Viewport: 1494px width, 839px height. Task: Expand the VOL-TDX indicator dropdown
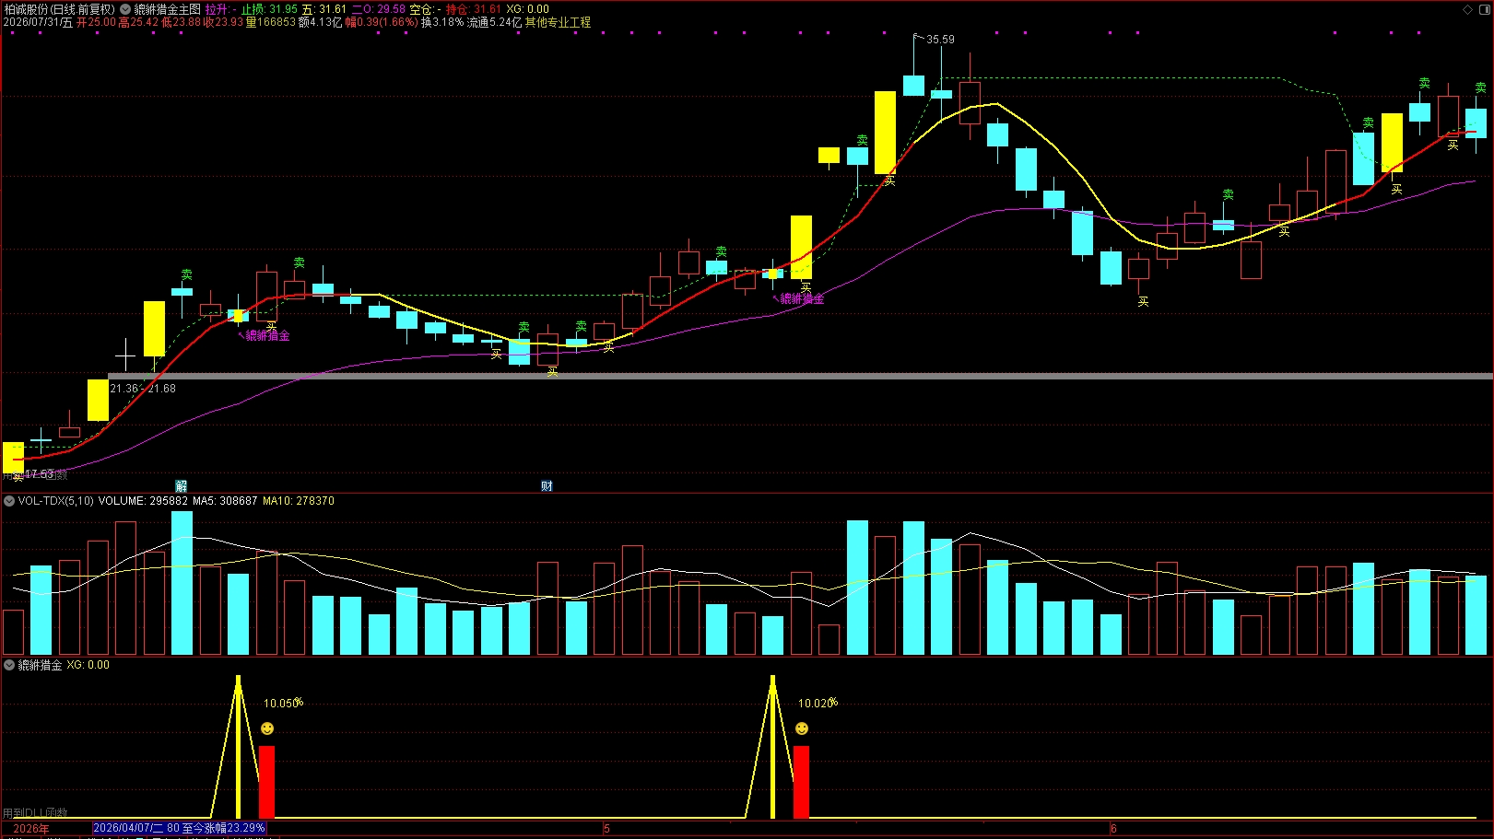coord(9,501)
